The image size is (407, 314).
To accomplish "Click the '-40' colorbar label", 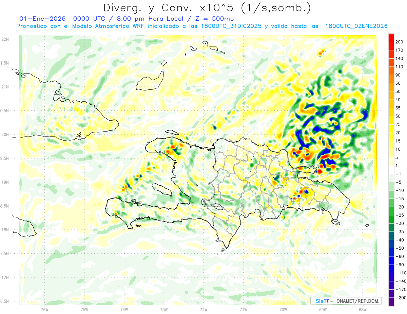I will [400, 240].
